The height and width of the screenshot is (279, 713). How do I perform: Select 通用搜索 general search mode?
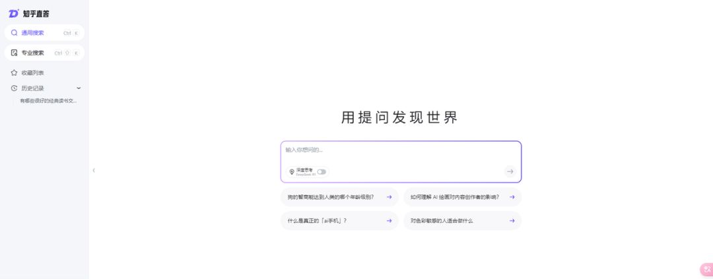33,32
